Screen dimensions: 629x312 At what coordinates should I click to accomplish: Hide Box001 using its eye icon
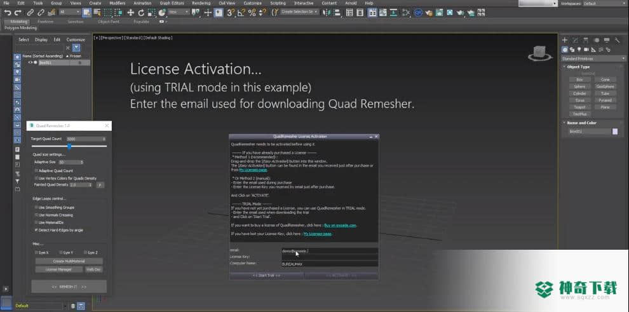pyautogui.click(x=30, y=62)
